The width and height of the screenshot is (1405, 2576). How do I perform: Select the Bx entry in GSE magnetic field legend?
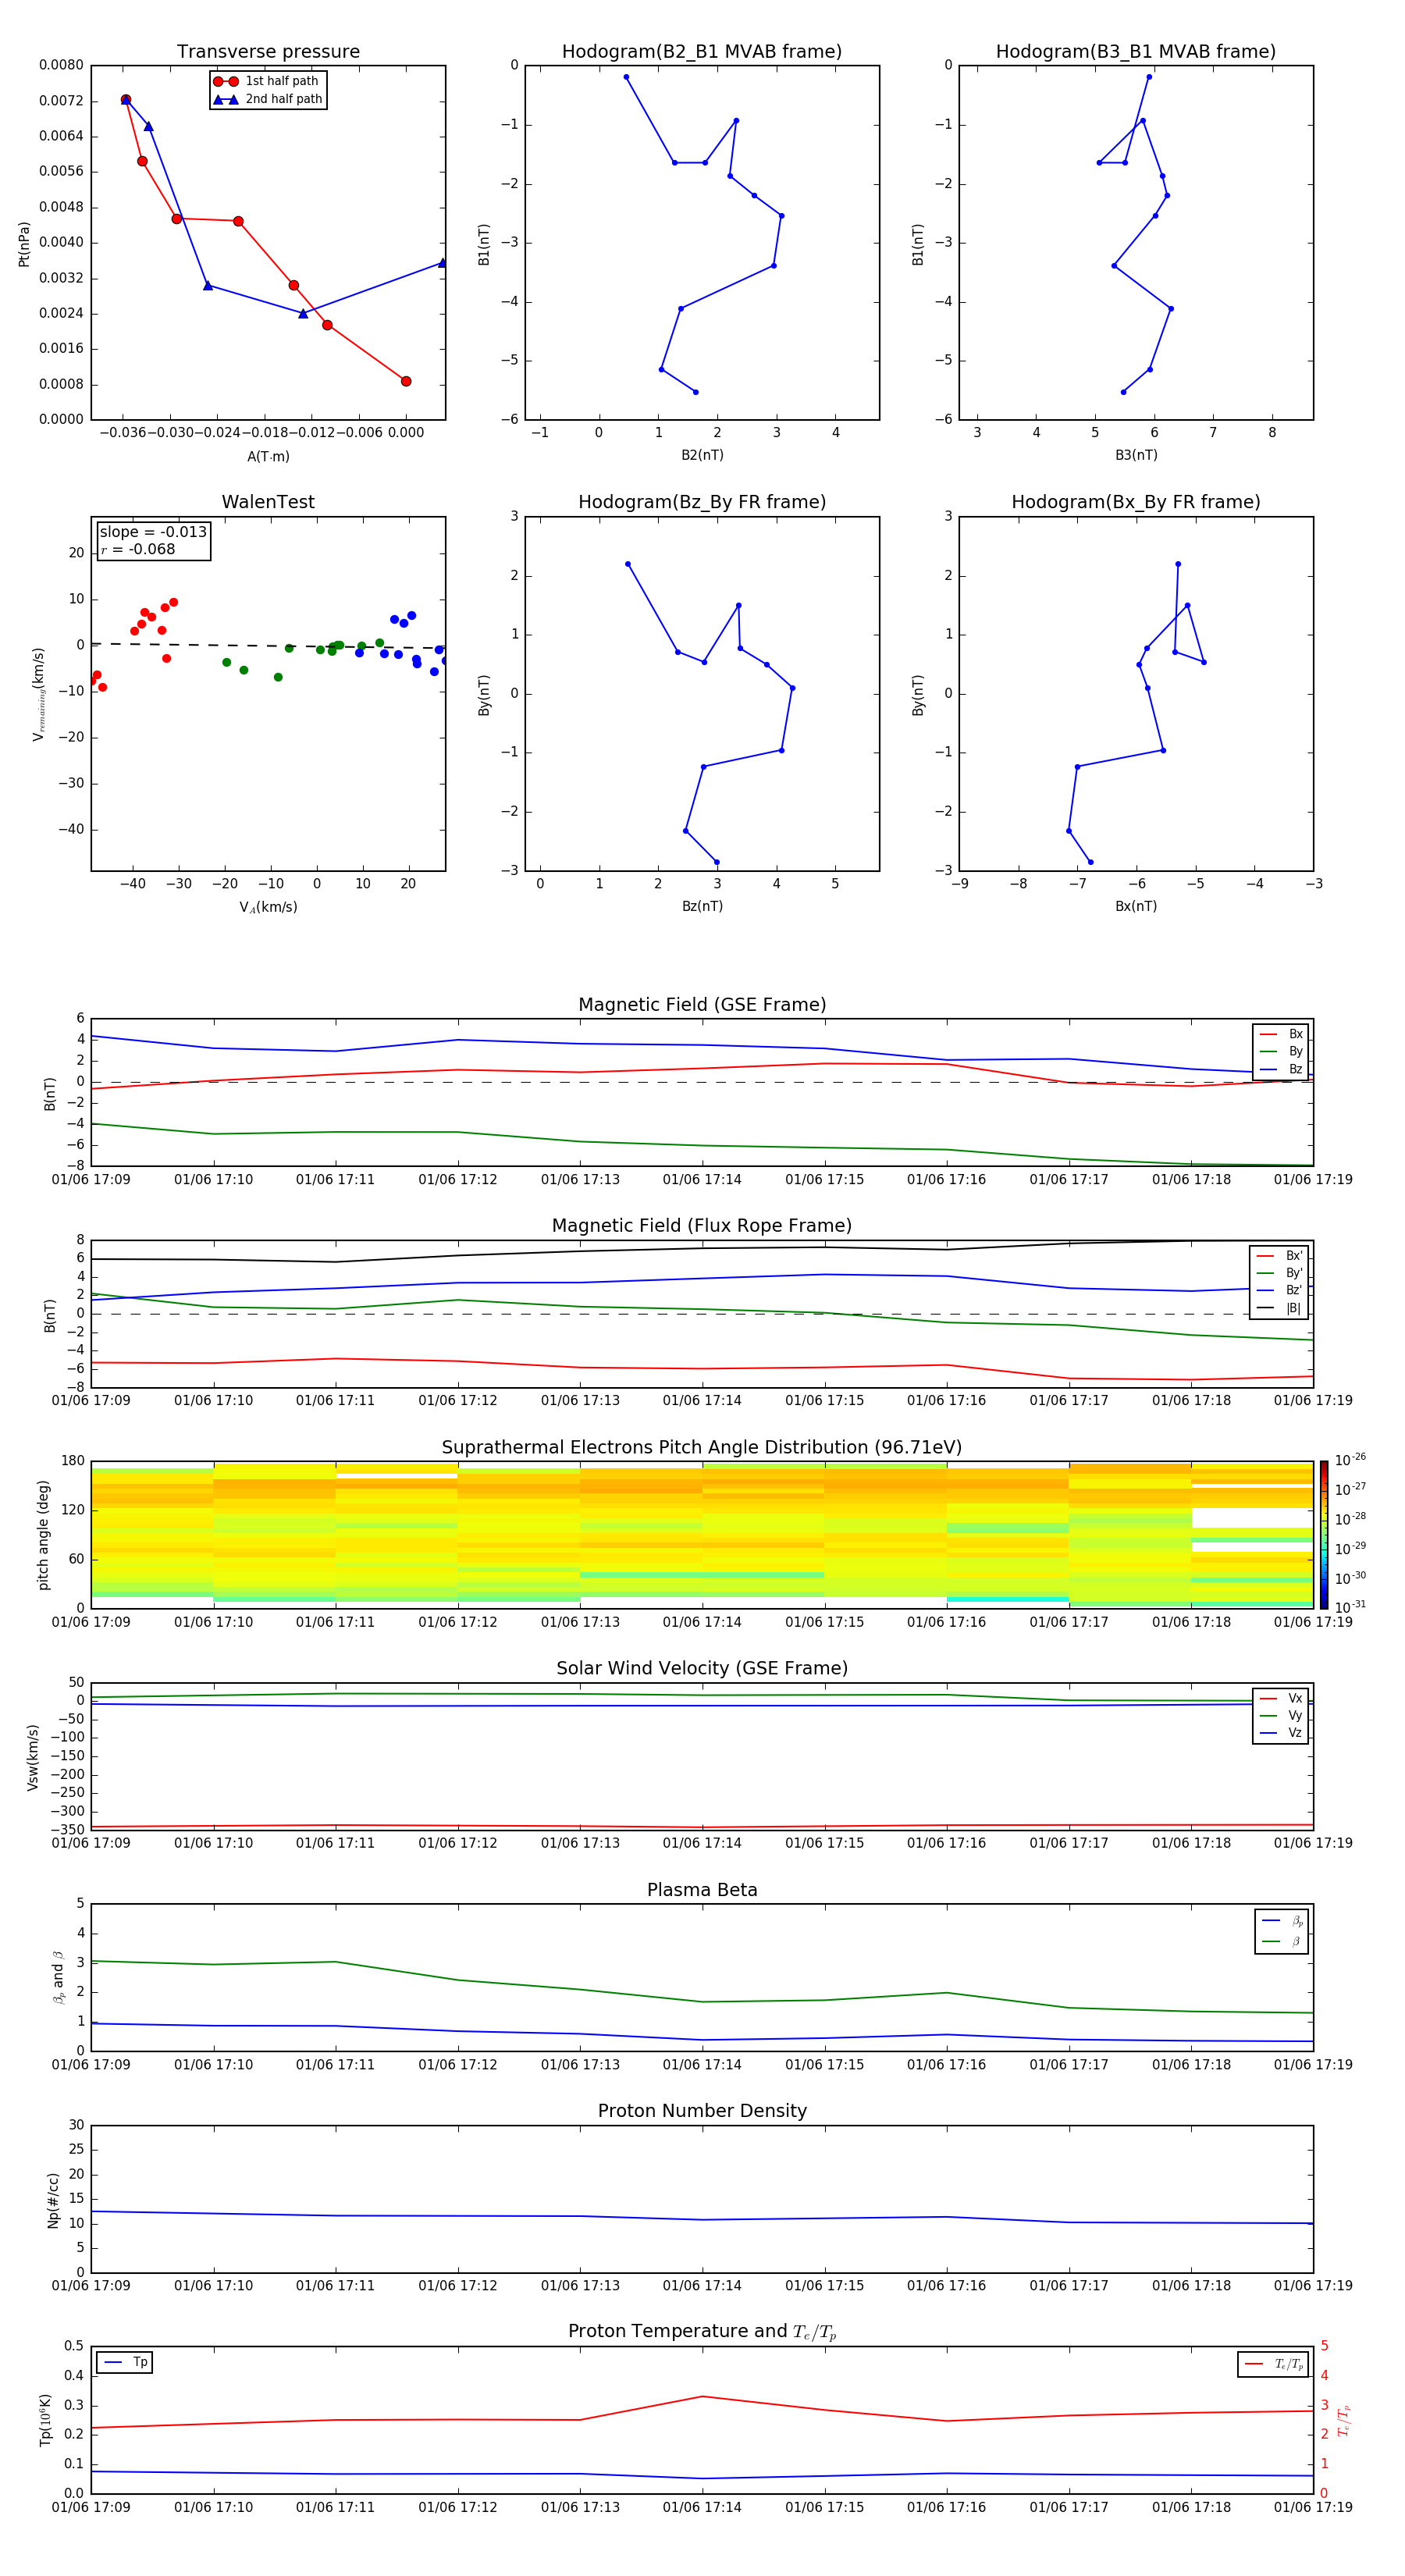tap(1281, 1034)
